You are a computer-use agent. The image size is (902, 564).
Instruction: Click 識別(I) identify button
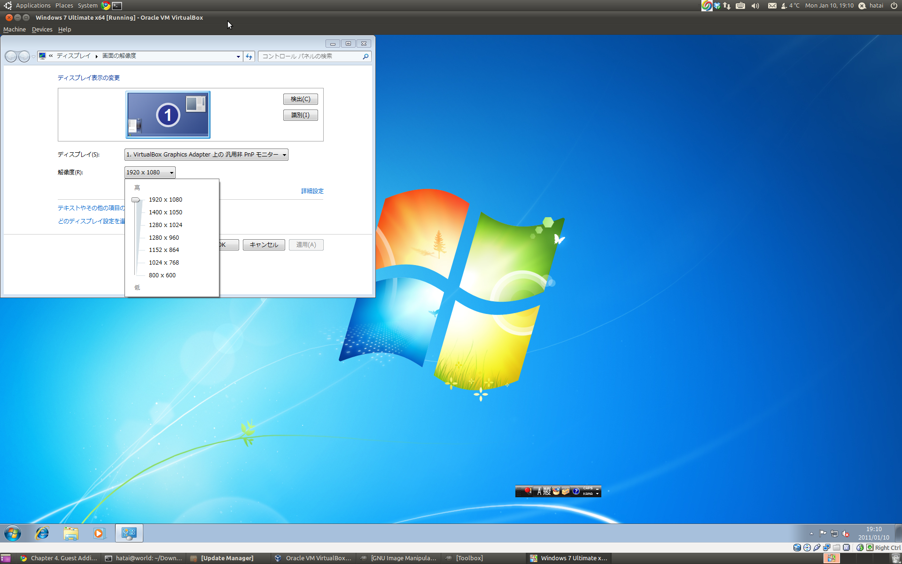pyautogui.click(x=301, y=115)
